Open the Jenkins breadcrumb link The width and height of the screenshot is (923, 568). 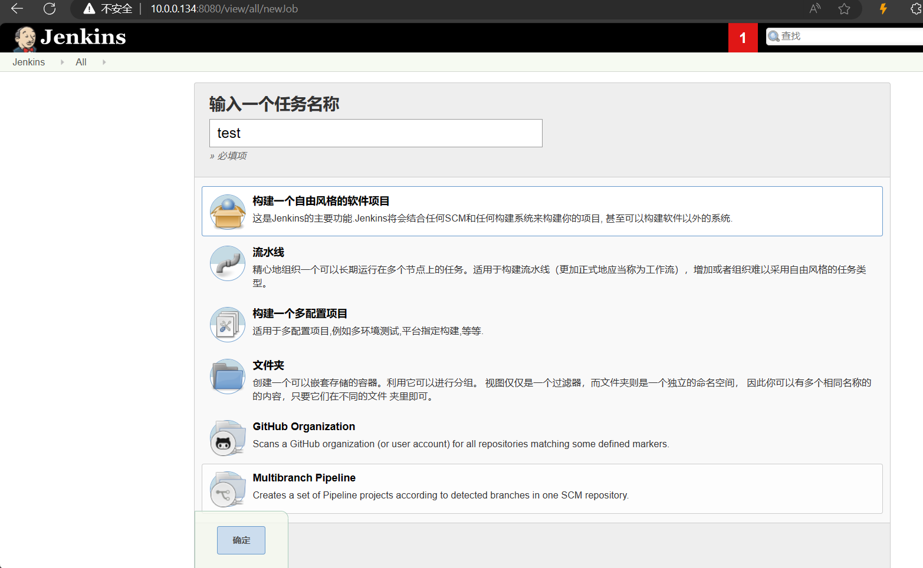[28, 62]
